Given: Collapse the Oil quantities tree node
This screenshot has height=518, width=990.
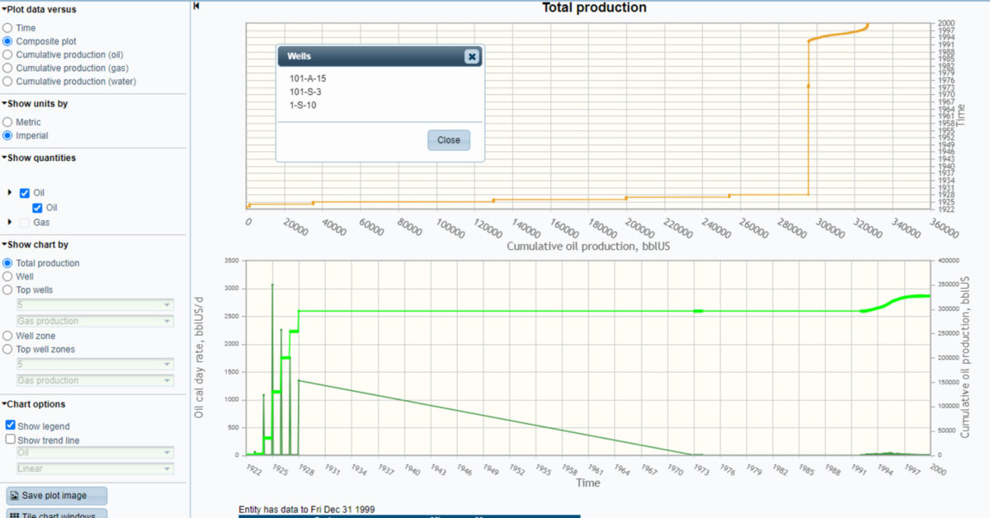Looking at the screenshot, I should 10,193.
